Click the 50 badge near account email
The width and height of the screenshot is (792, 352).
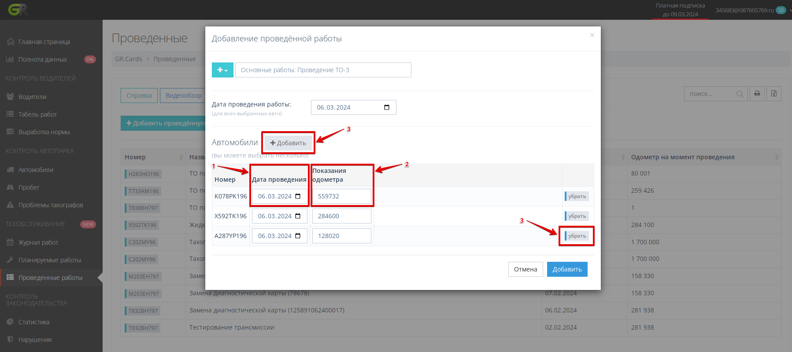point(781,10)
